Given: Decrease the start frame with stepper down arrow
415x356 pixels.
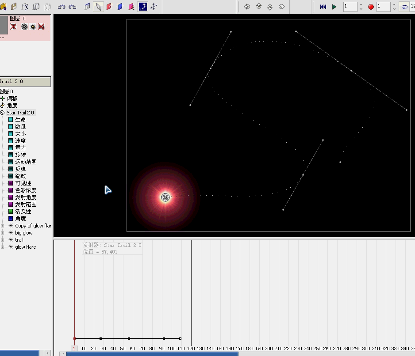Looking at the screenshot, I should [x=394, y=9].
